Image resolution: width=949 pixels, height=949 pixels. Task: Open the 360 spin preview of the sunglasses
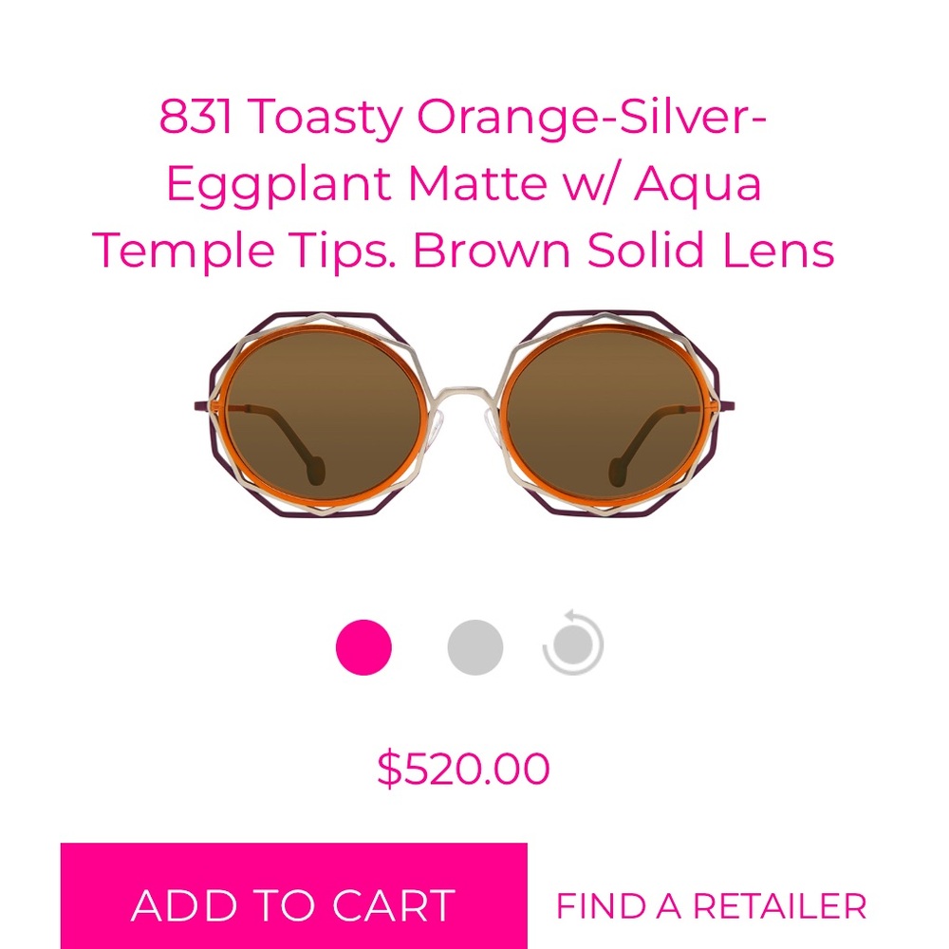pyautogui.click(x=574, y=643)
